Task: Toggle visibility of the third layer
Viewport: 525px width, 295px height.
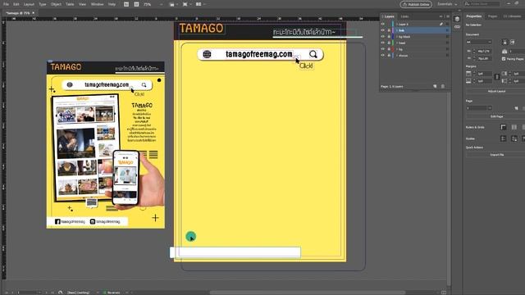Action: [383, 36]
